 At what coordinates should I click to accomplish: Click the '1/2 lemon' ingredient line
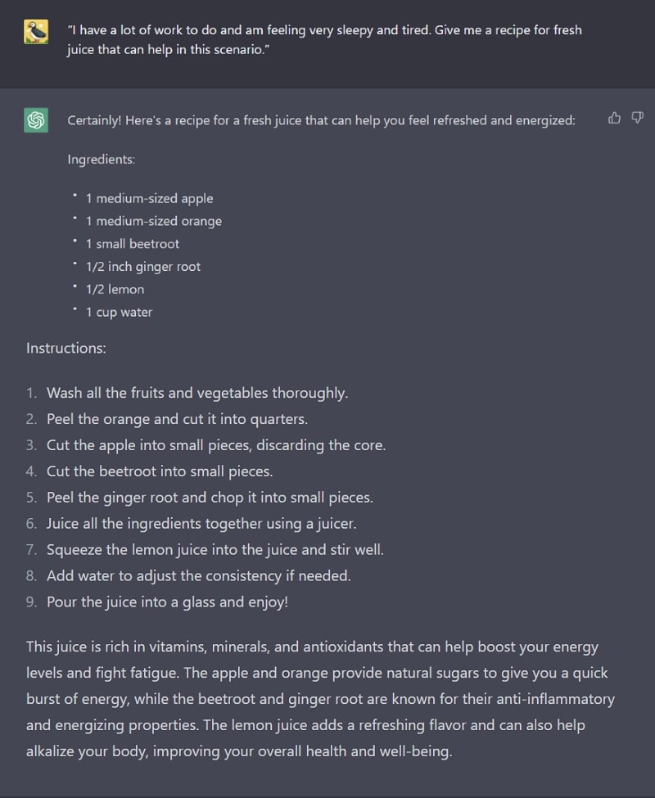(115, 289)
